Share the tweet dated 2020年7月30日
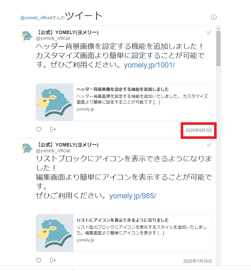Screen dimensions: 251x271 (x=53, y=260)
